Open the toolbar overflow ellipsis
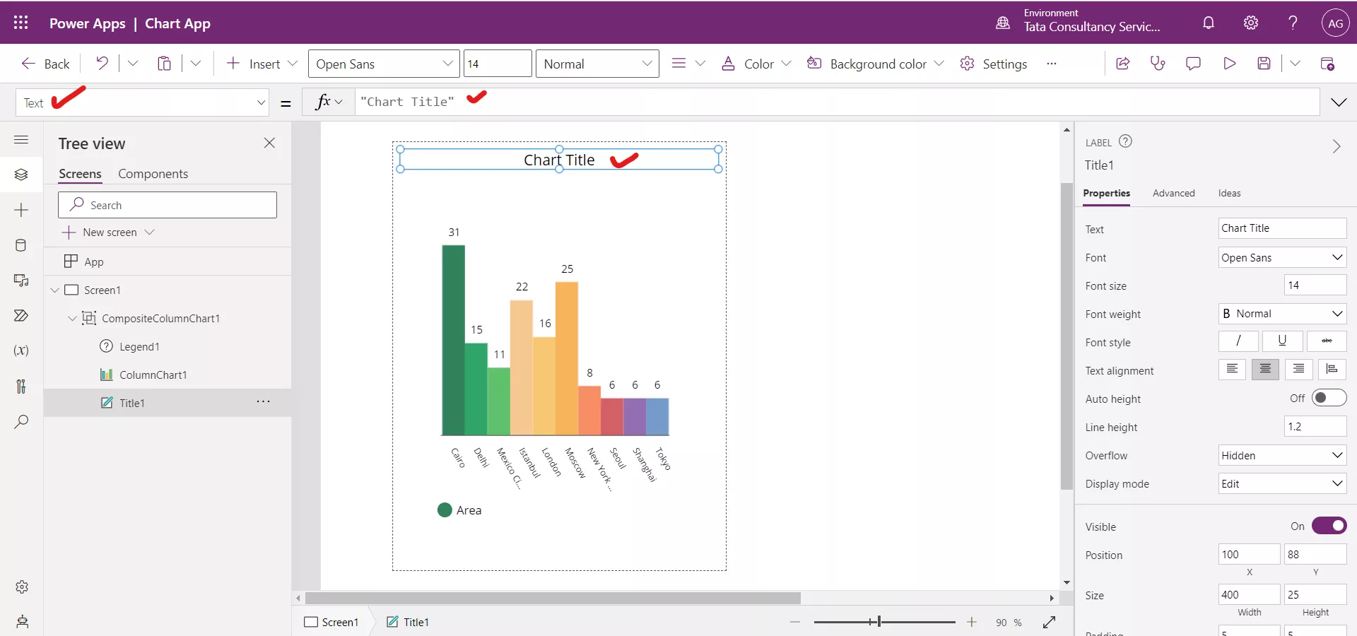The width and height of the screenshot is (1357, 636). [1051, 64]
